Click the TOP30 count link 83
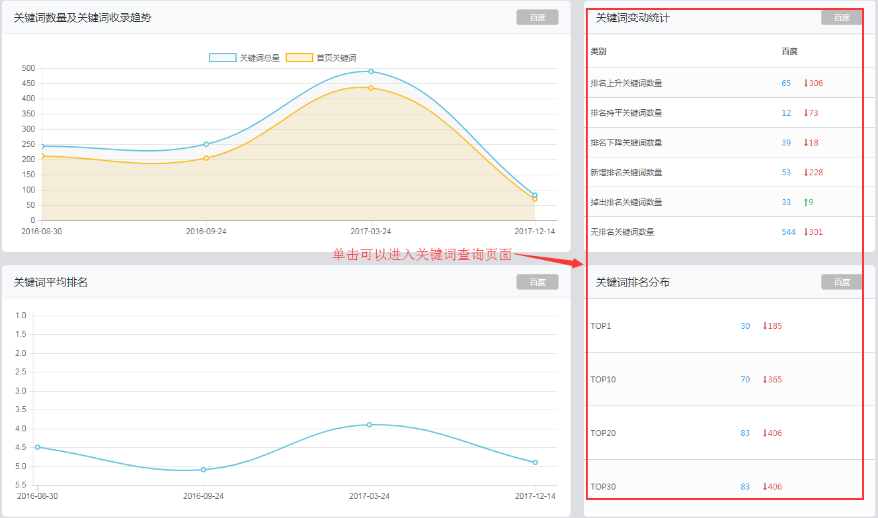This screenshot has width=878, height=518. pos(745,487)
